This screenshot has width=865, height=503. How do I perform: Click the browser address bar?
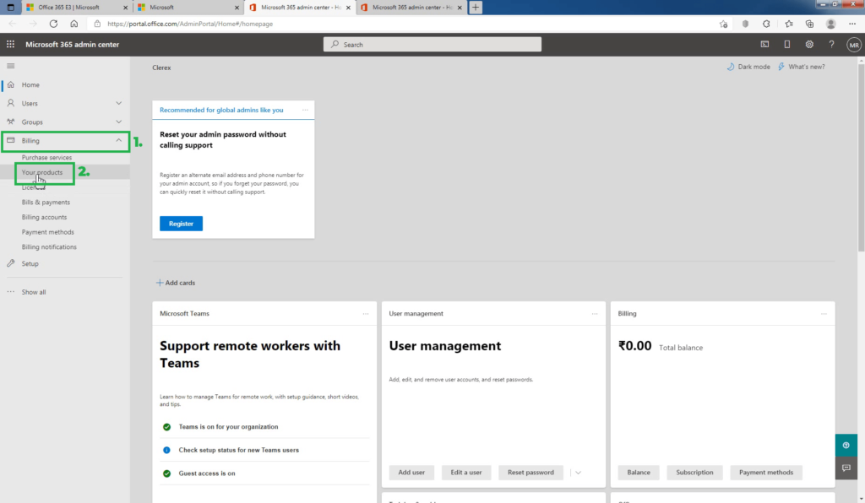403,24
